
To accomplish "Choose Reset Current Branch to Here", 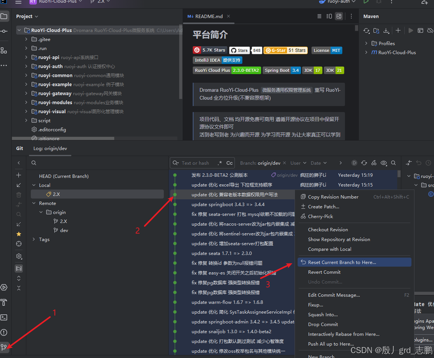I will click(x=354, y=262).
